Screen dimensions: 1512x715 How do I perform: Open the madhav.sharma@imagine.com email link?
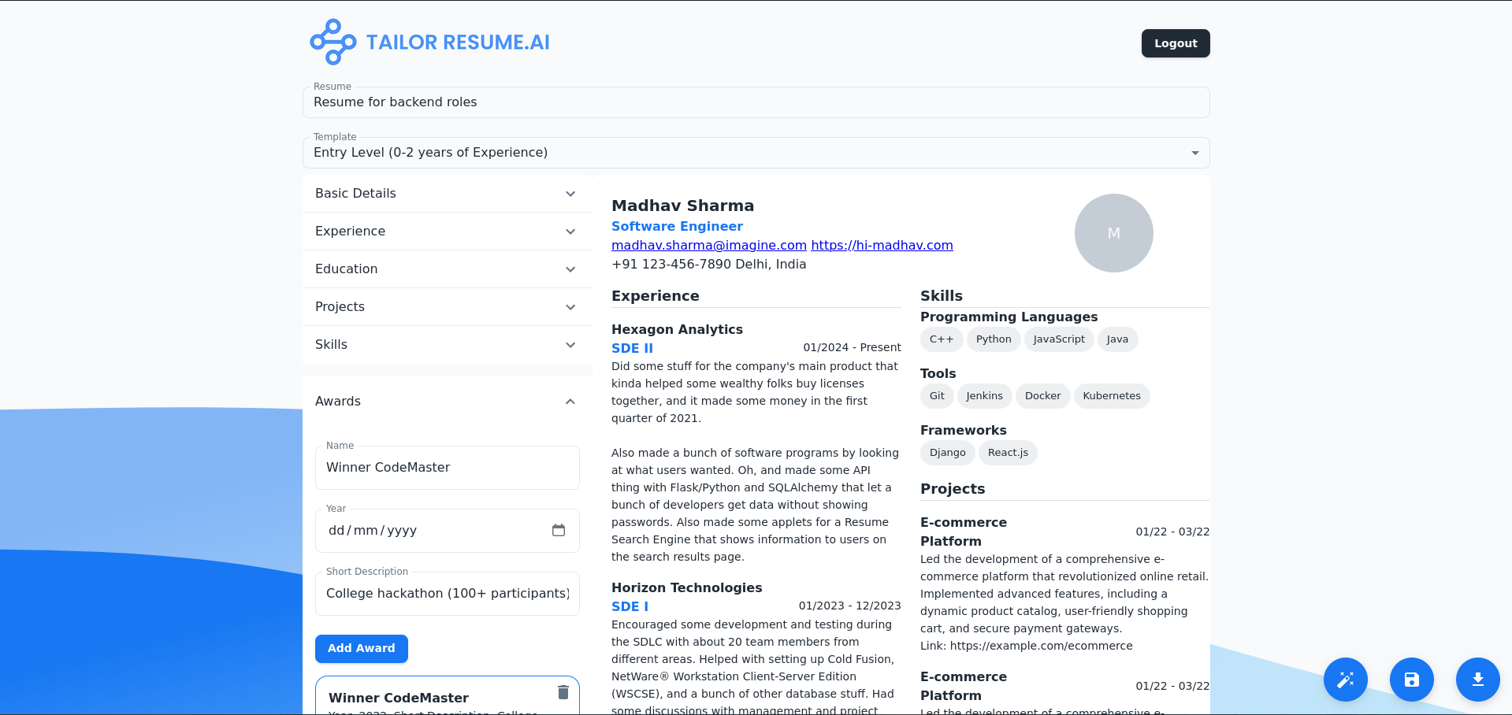point(708,245)
